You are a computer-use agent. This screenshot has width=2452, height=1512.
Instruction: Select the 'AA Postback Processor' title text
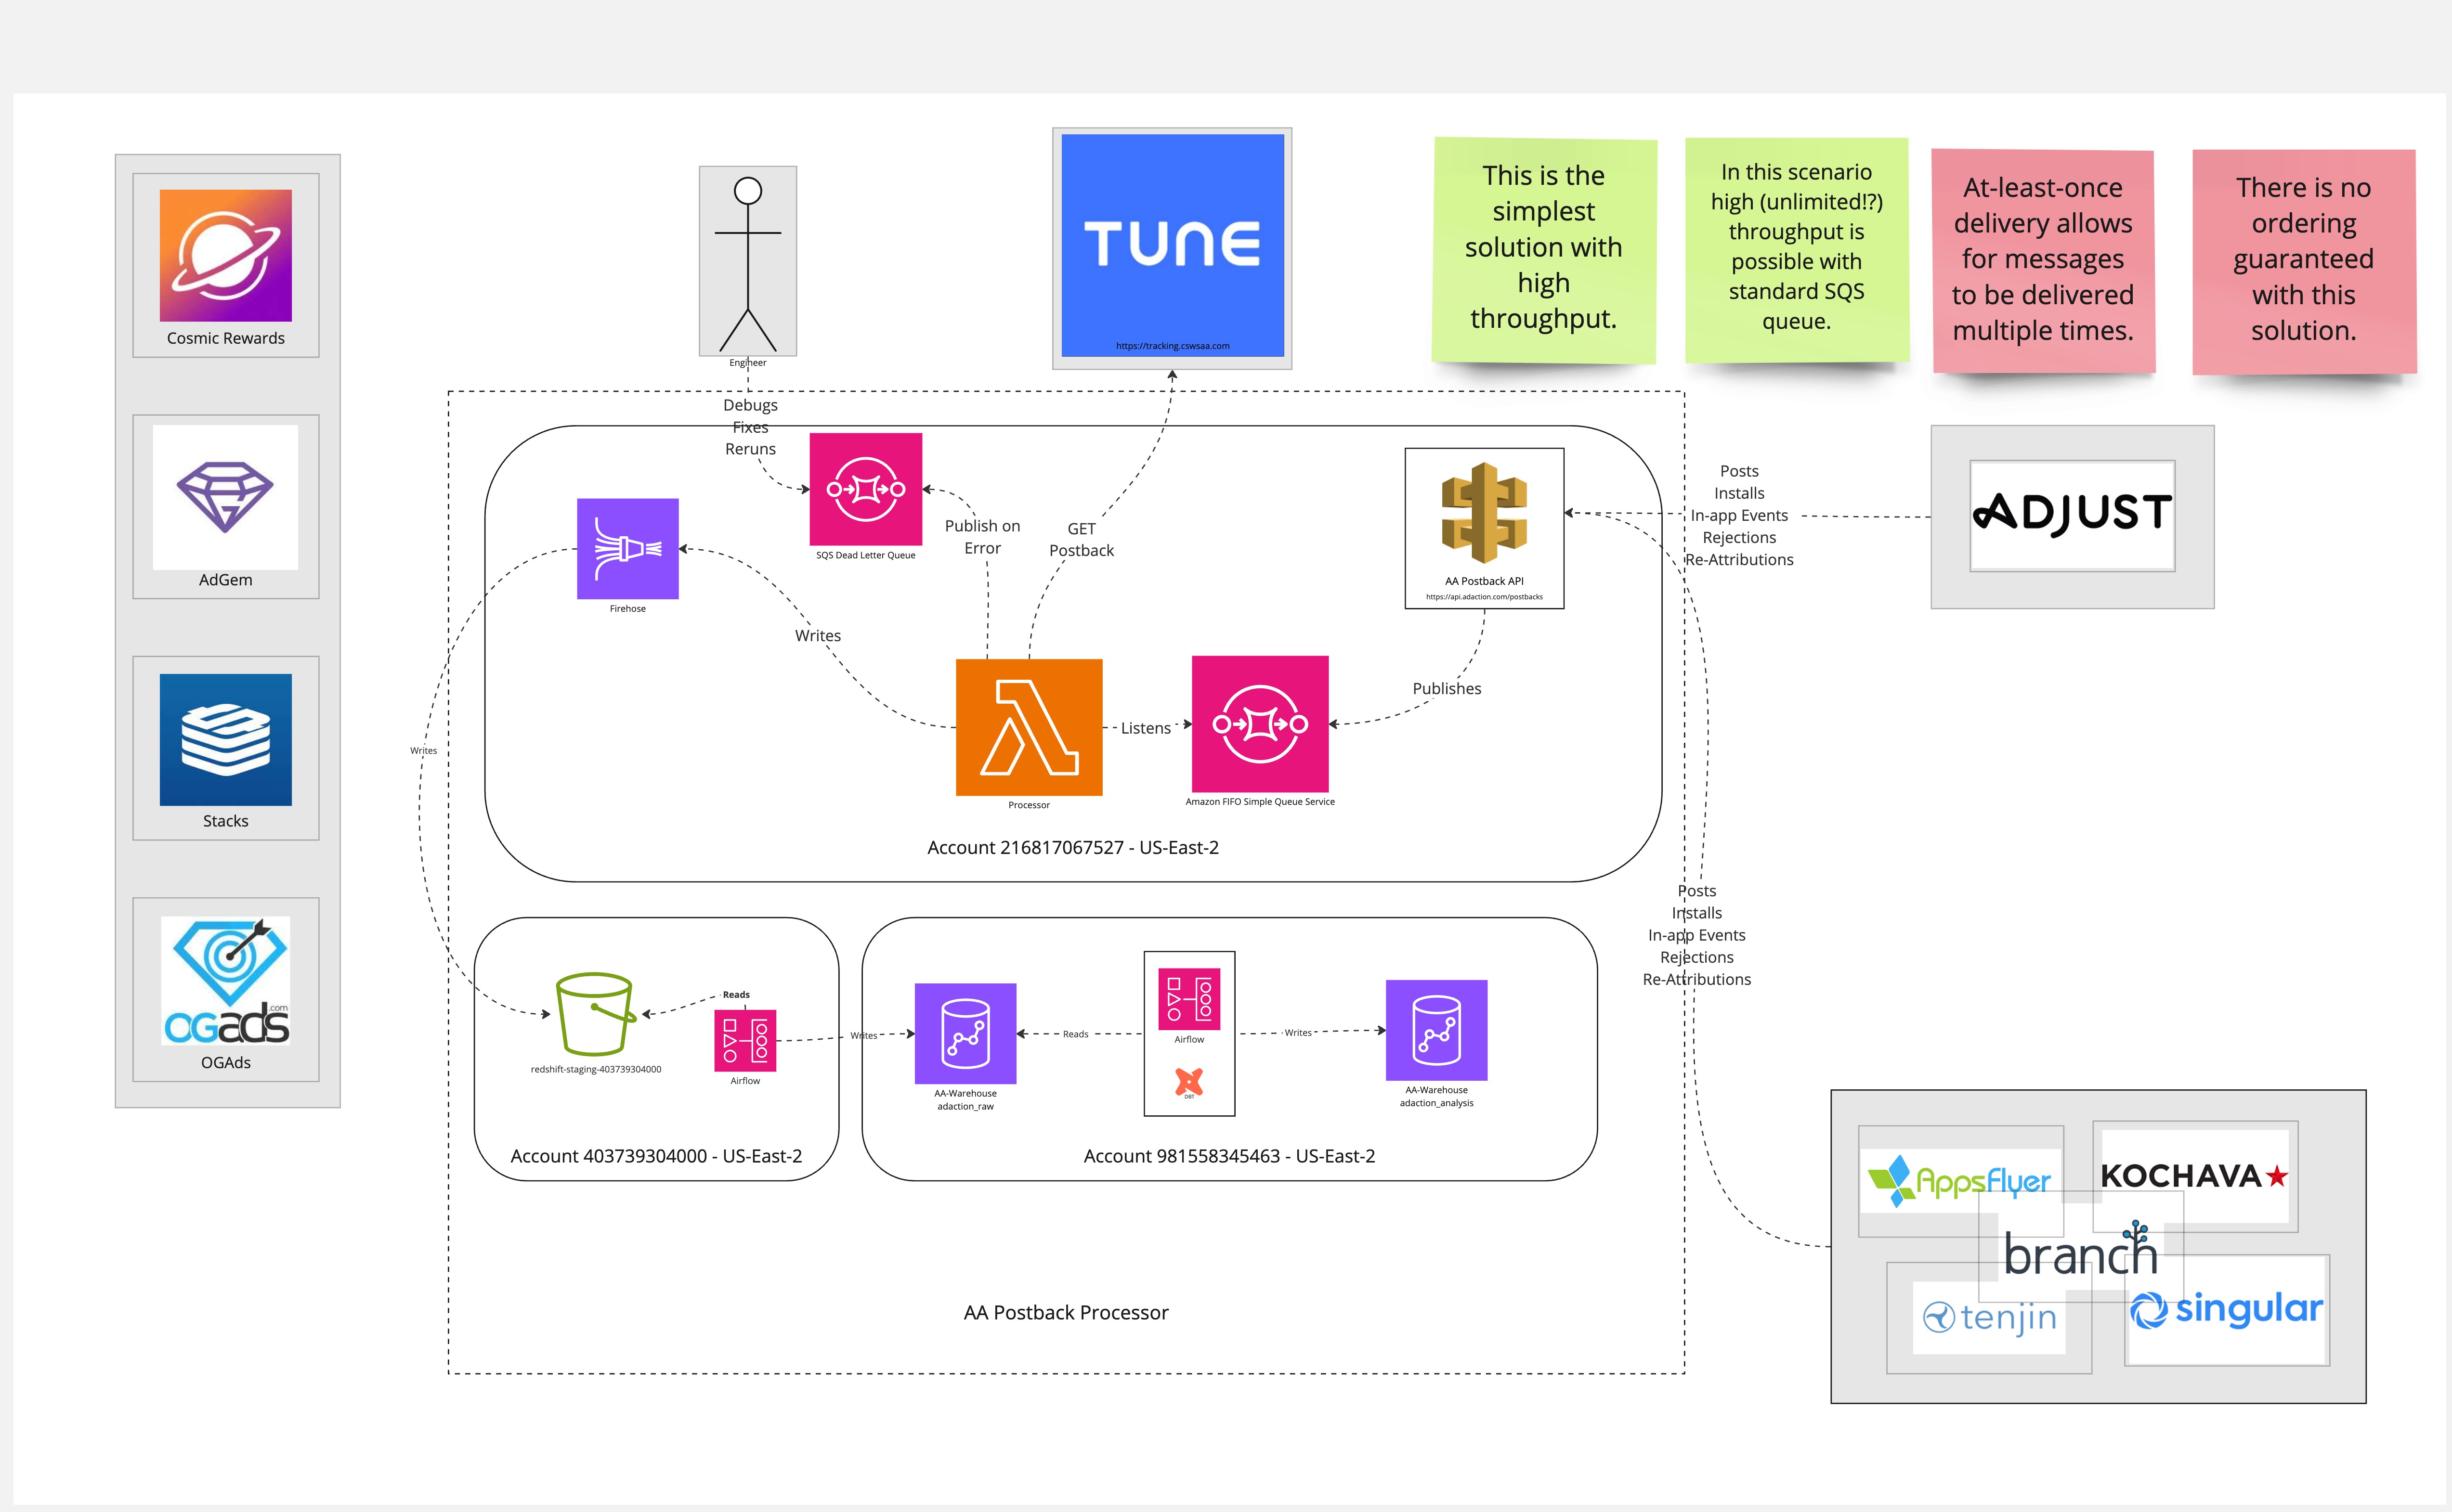(x=1066, y=1313)
